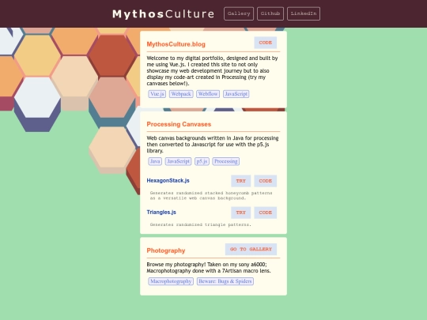Click the MythosCulture site title
Viewport: 427px width, 320px height.
pos(163,14)
